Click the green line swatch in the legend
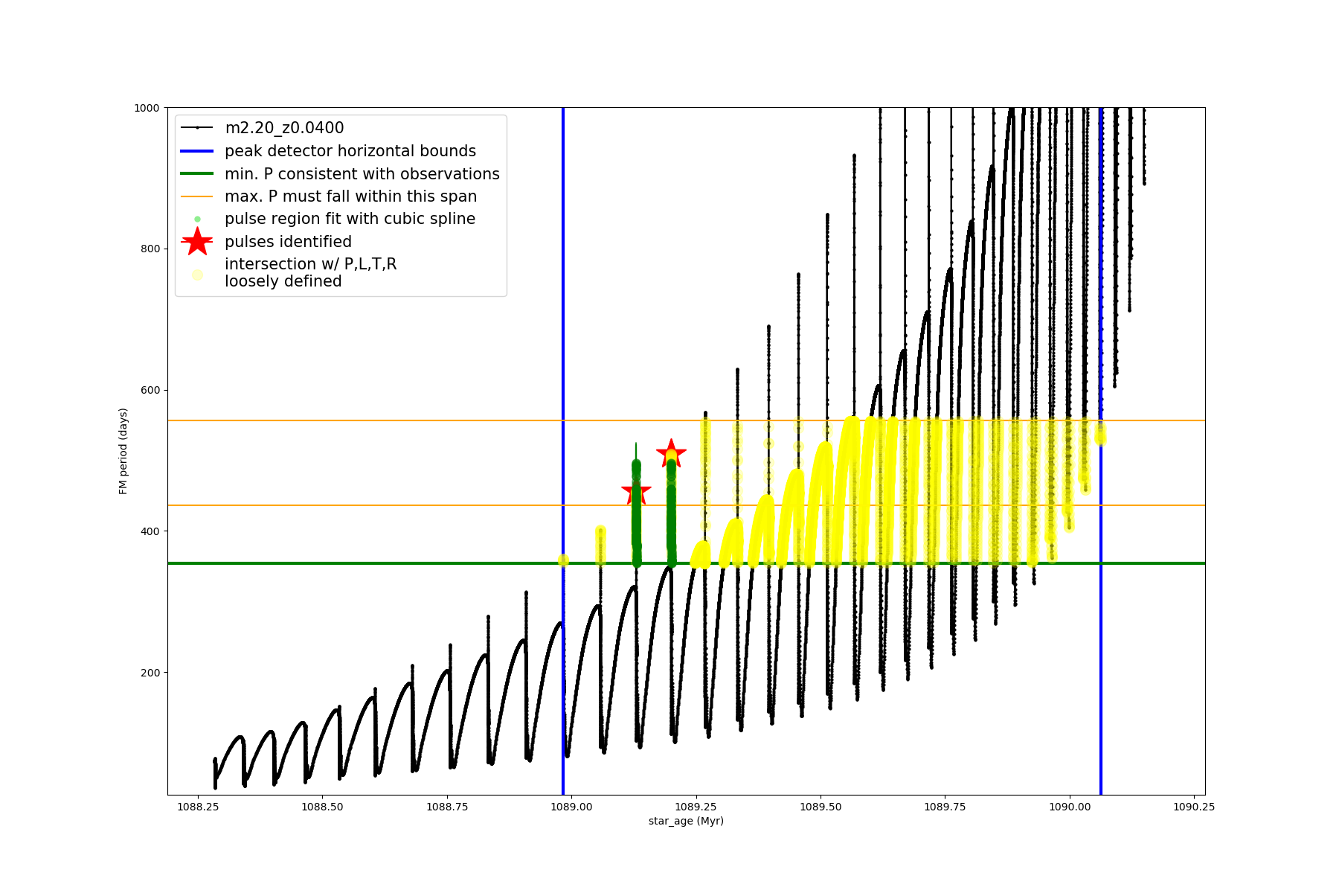The image size is (1339, 893). [x=197, y=174]
